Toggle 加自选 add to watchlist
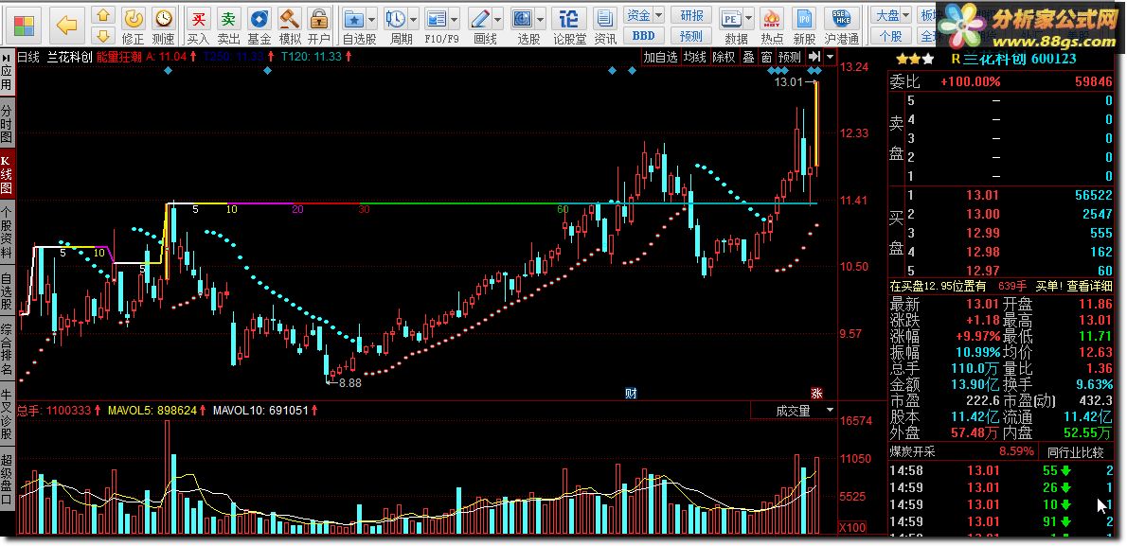This screenshot has height=546, width=1127. [x=660, y=58]
